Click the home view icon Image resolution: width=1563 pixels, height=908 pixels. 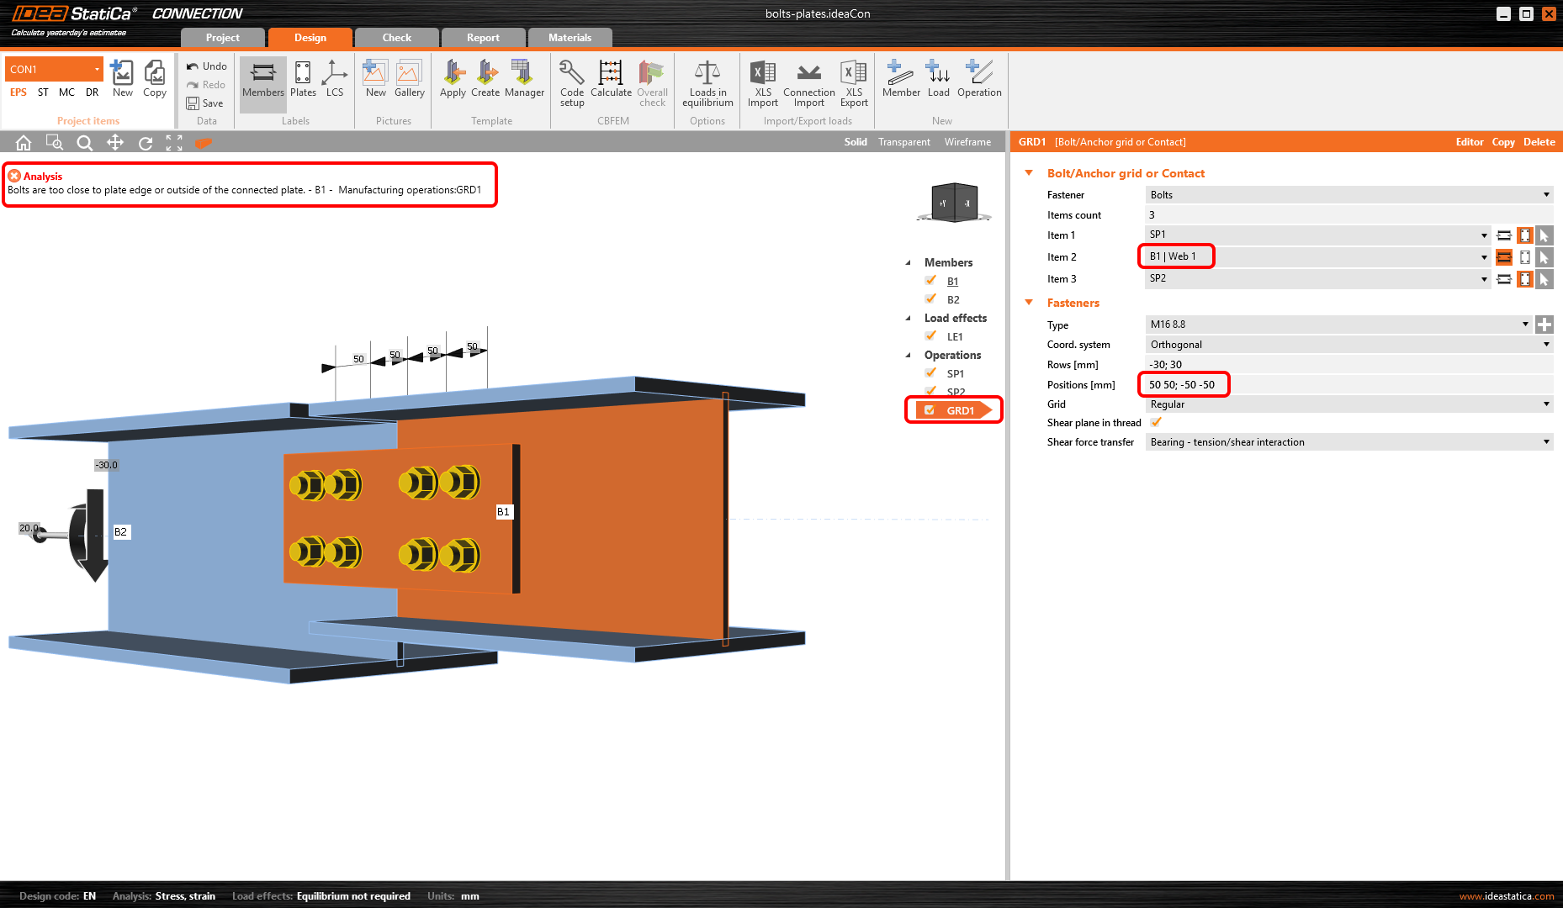(x=24, y=143)
